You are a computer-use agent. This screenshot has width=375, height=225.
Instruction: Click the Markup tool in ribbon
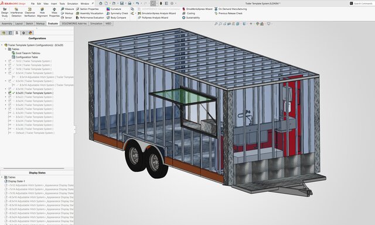pyautogui.click(x=67, y=13)
